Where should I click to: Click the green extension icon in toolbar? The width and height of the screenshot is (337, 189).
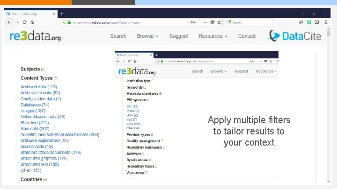click(309, 22)
